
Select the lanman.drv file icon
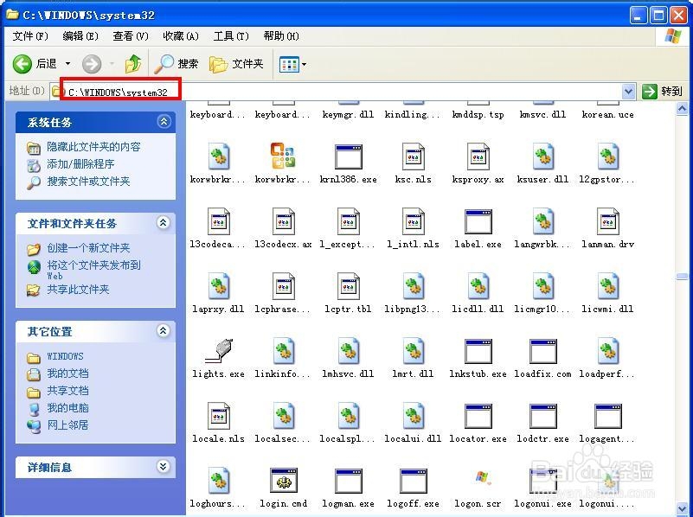click(608, 221)
